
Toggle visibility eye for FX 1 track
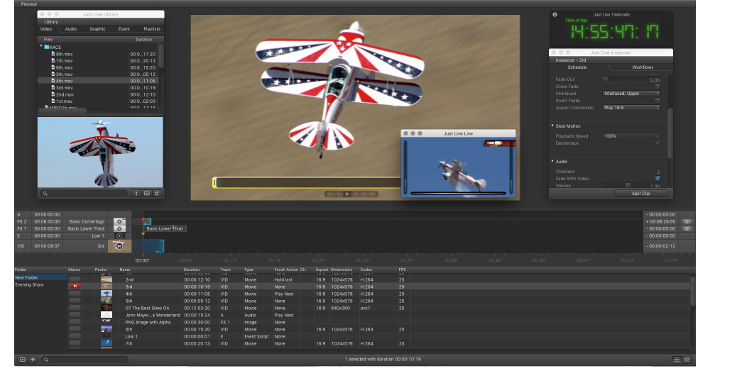coord(687,228)
